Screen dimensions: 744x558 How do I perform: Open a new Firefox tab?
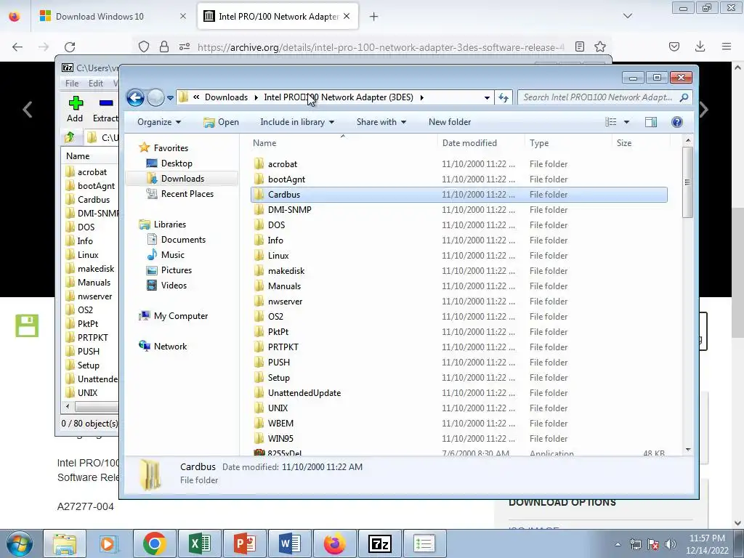point(374,17)
